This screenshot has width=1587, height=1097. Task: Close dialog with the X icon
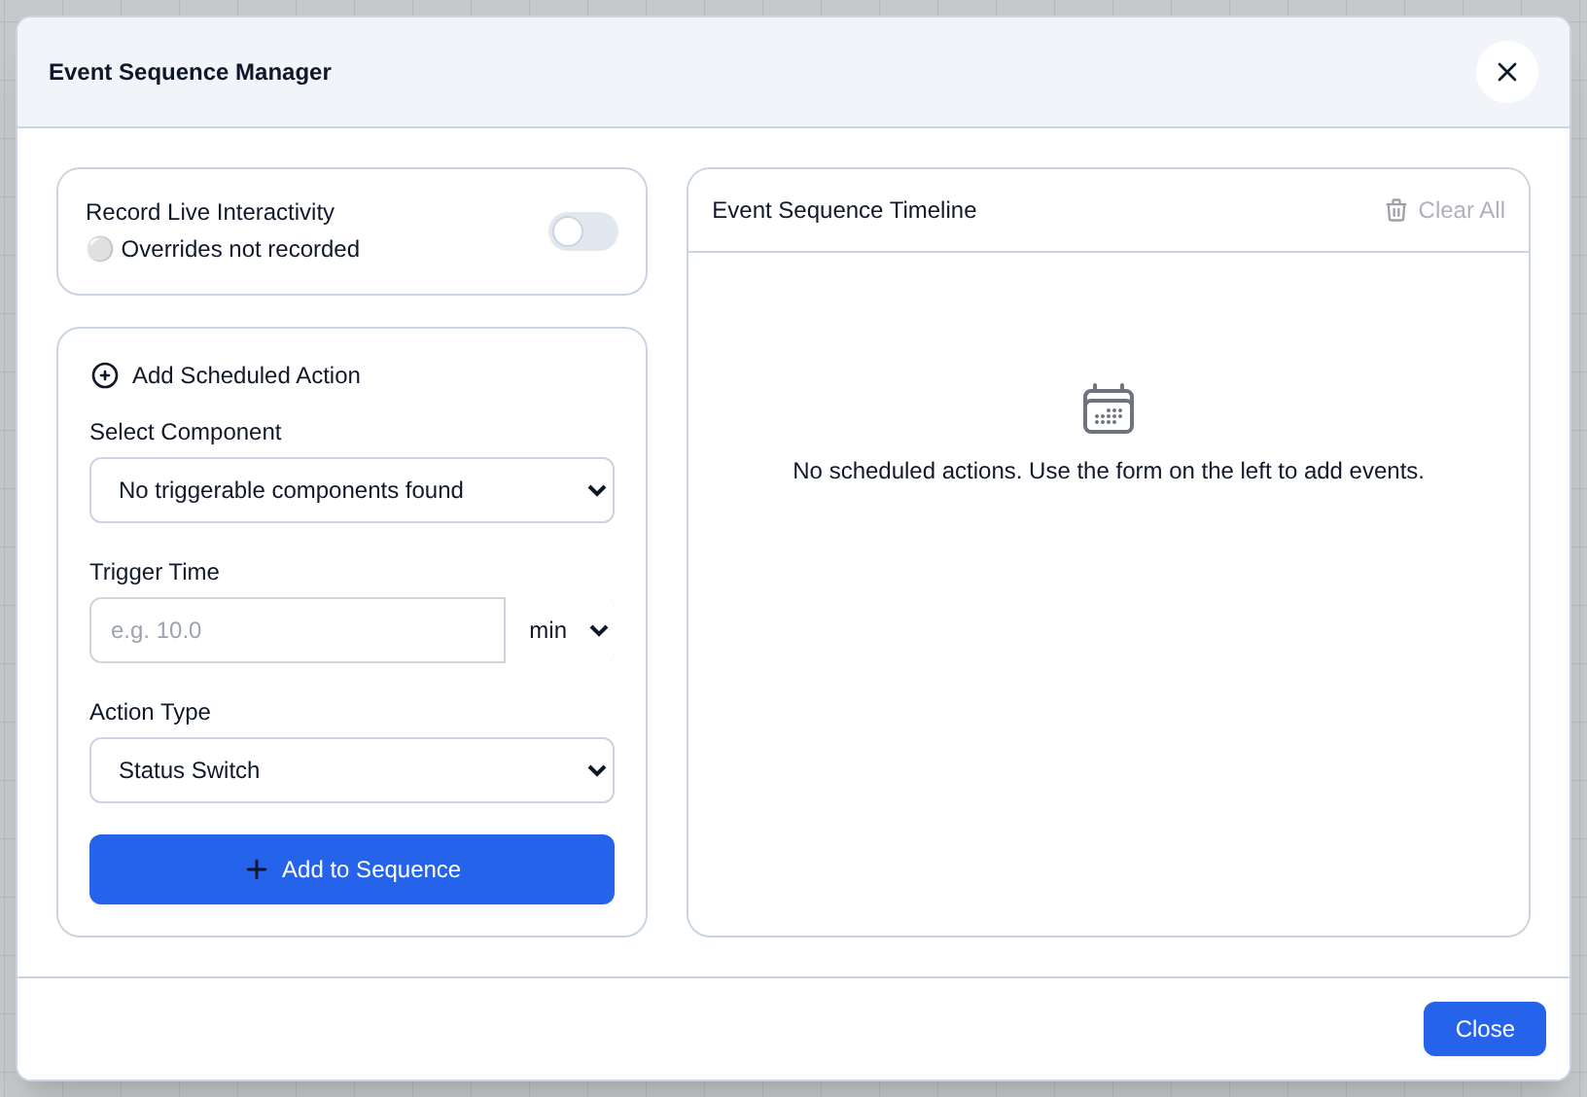pyautogui.click(x=1506, y=72)
